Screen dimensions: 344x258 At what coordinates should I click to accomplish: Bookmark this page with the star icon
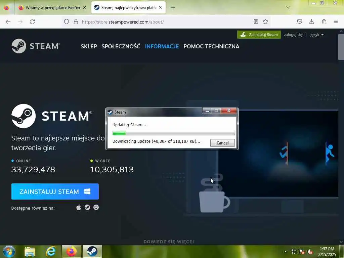point(265,21)
